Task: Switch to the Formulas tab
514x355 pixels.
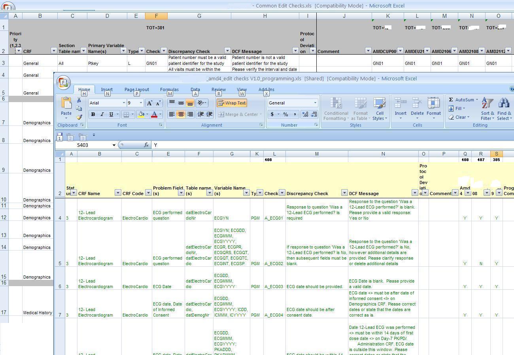Action: [169, 89]
